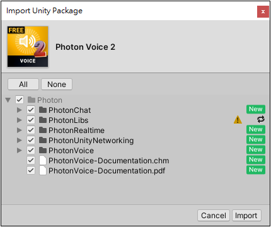The width and height of the screenshot is (271, 227).
Task: Click the New badge on PhotonRealtime
Action: (x=256, y=129)
